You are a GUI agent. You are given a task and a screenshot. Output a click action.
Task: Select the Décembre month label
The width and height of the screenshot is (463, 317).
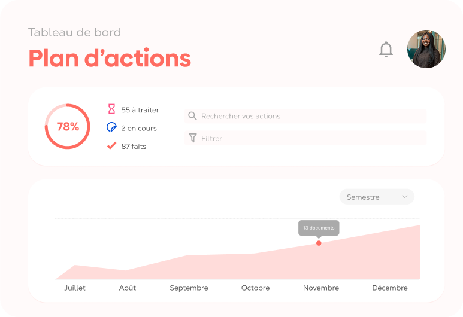390,288
